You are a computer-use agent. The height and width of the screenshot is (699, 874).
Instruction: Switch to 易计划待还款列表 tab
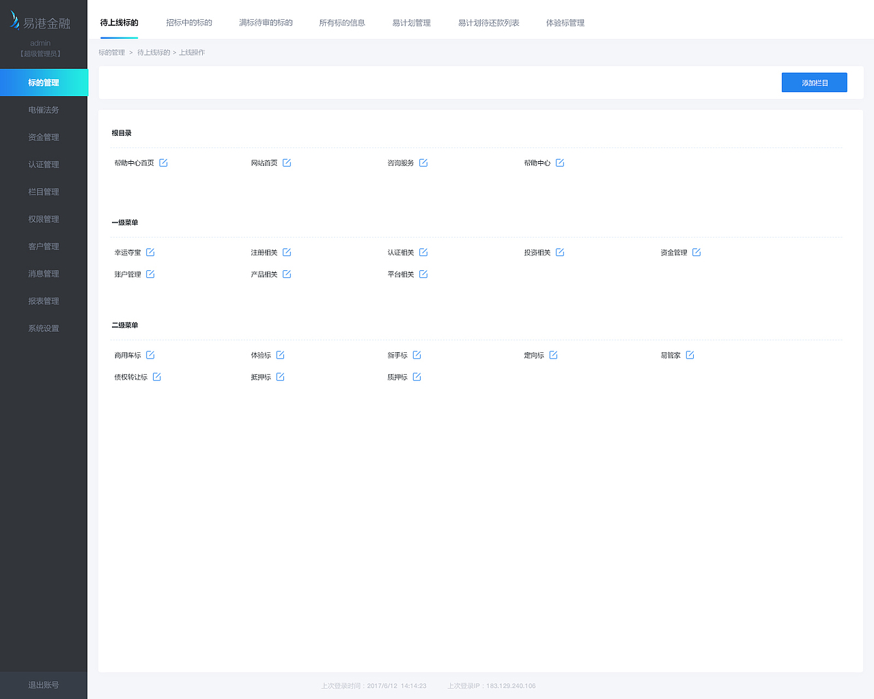(x=488, y=23)
